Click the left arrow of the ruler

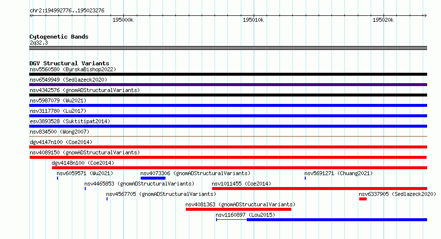coord(31,16)
